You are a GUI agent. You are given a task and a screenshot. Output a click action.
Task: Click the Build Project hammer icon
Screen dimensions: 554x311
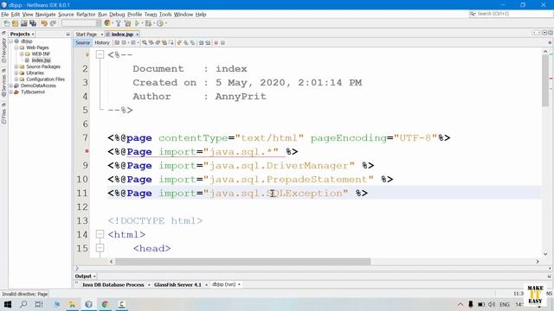[x=119, y=23]
